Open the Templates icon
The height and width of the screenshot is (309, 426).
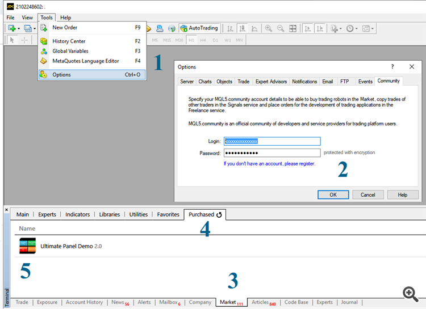pyautogui.click(x=366, y=28)
